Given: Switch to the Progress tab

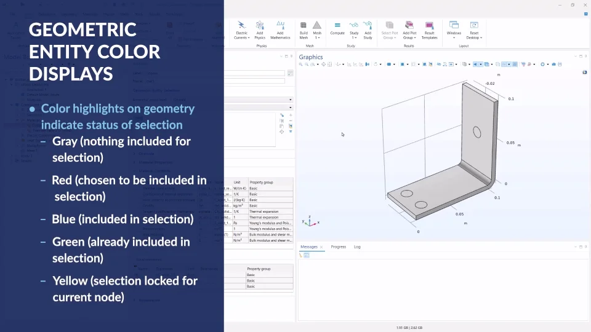Looking at the screenshot, I should point(338,247).
